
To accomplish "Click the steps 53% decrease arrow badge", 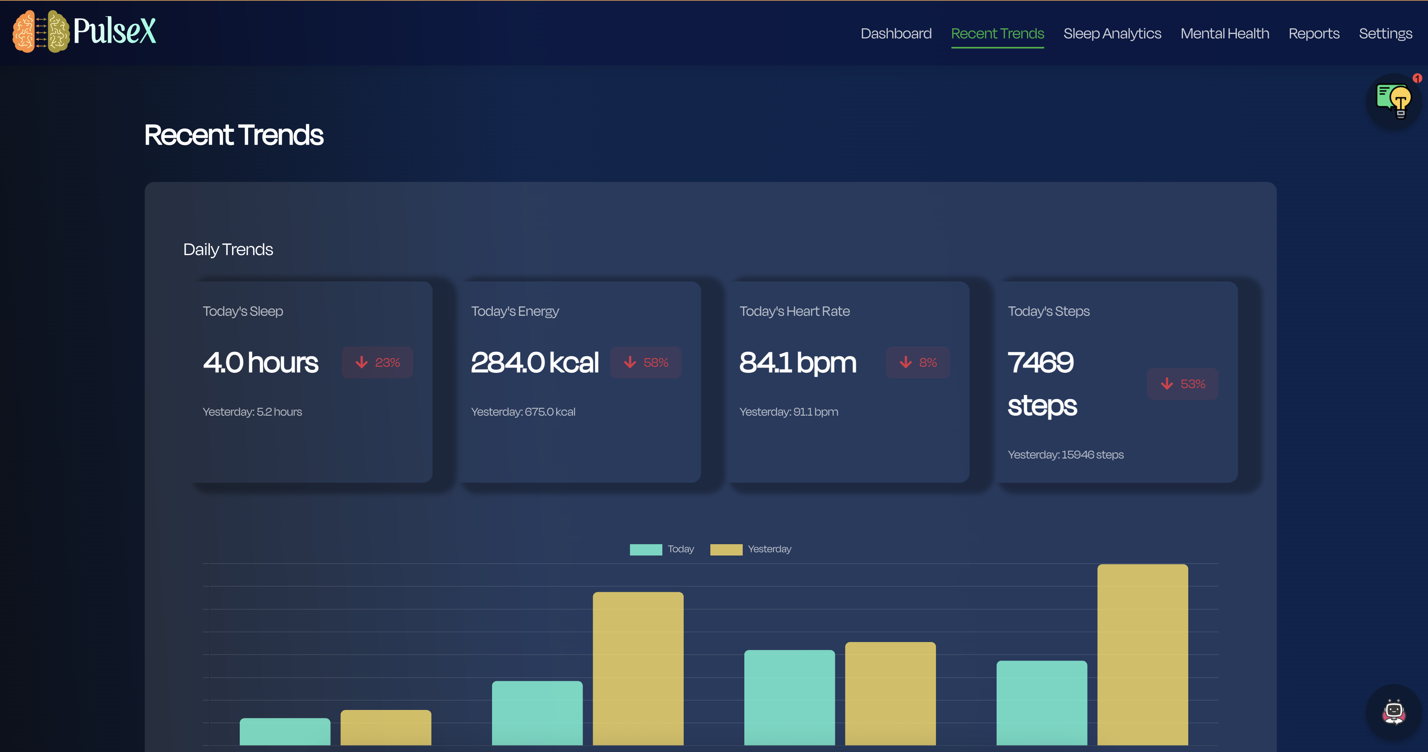I will pyautogui.click(x=1183, y=384).
